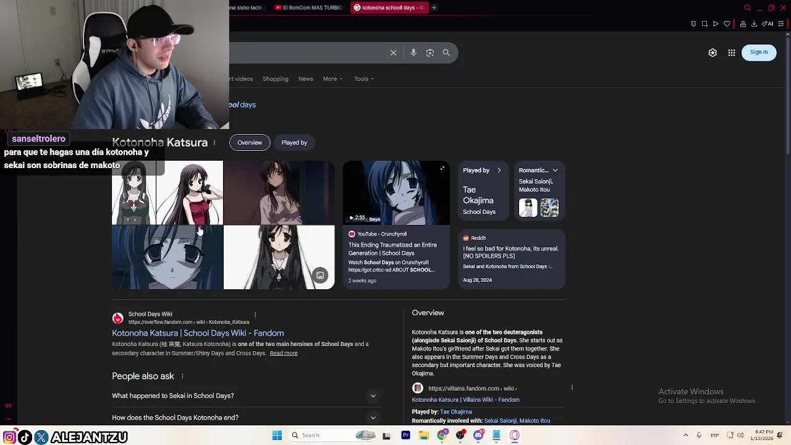Expand What happened to Sekai in School Days?
Screen dimensions: 791x445
click(x=245, y=396)
